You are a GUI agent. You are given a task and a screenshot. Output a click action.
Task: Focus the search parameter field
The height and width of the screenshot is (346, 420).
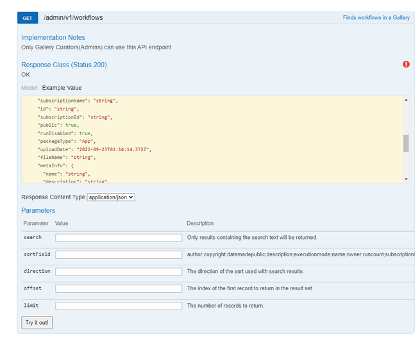[119, 238]
